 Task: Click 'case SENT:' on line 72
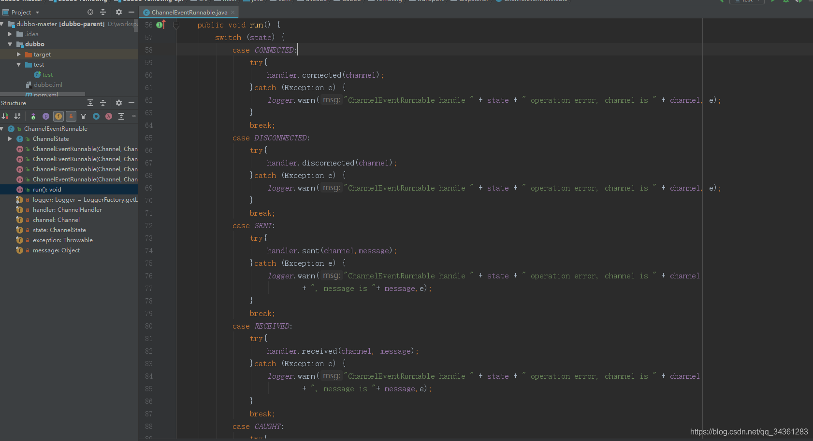(254, 226)
